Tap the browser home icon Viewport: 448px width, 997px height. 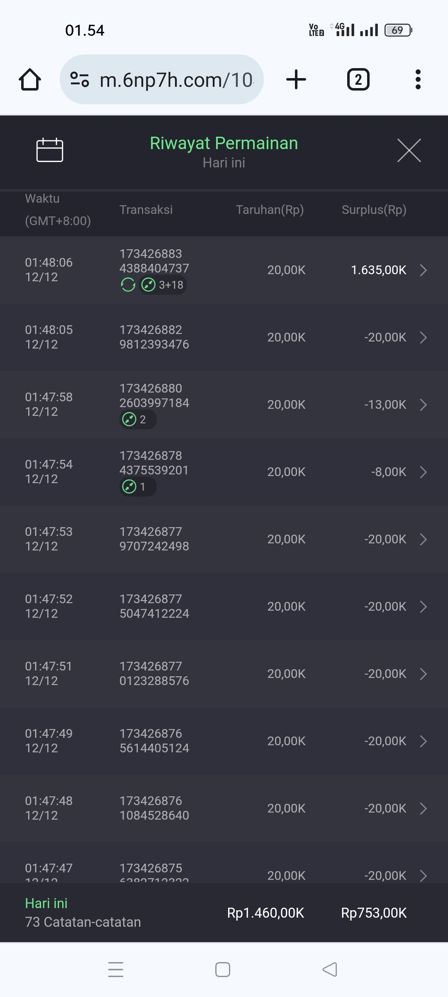click(30, 79)
